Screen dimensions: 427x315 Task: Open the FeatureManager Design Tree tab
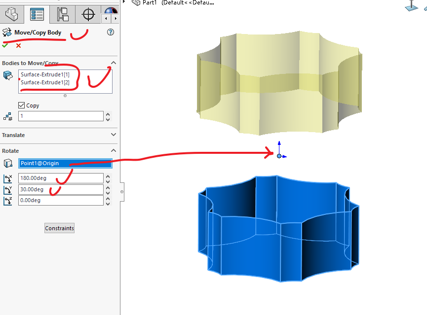click(x=12, y=14)
